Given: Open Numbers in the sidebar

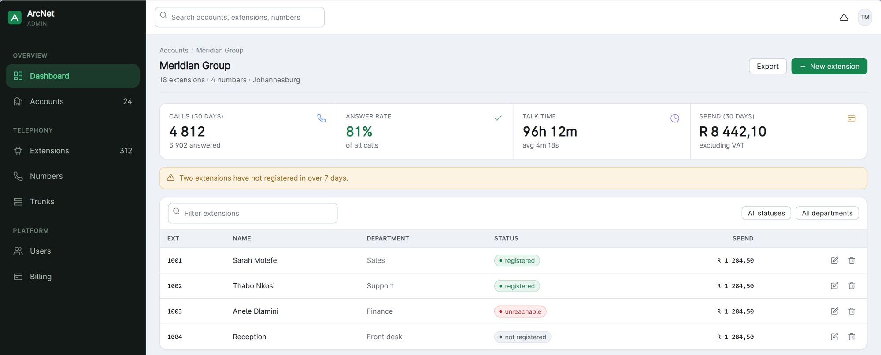Looking at the screenshot, I should 73,176.
